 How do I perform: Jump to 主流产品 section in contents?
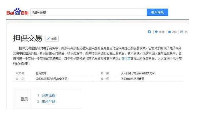[48, 101]
